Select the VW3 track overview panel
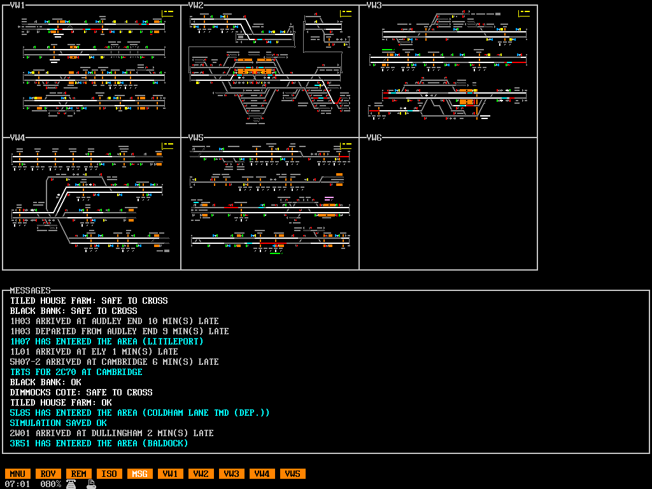This screenshot has width=652, height=489. [448, 71]
